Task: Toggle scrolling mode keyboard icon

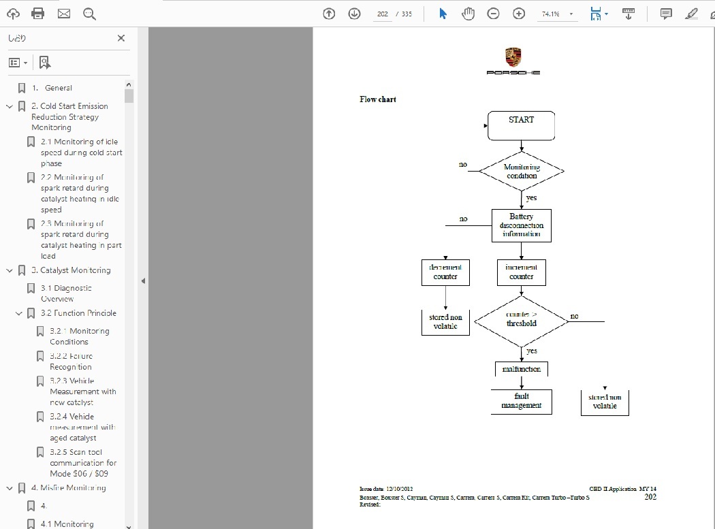Action: pyautogui.click(x=629, y=14)
